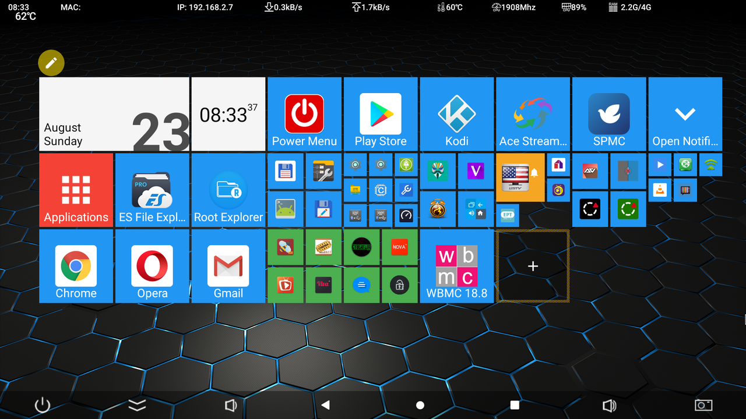Open the green rocket booster icon
746x419 pixels.
tap(406, 165)
